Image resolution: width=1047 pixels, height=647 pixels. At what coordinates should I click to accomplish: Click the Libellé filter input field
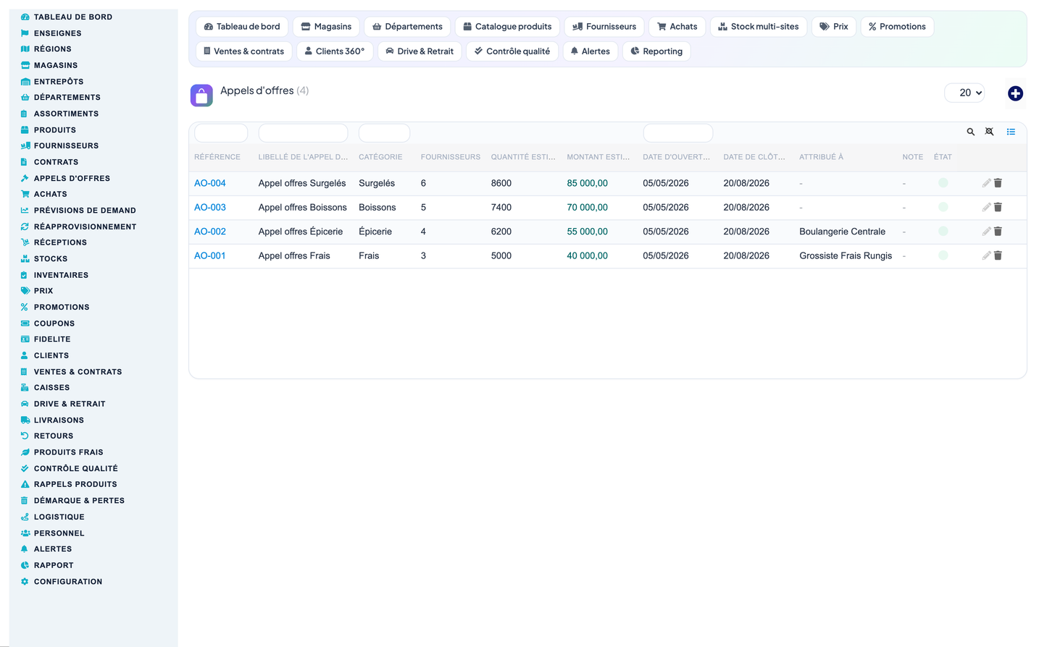(303, 133)
